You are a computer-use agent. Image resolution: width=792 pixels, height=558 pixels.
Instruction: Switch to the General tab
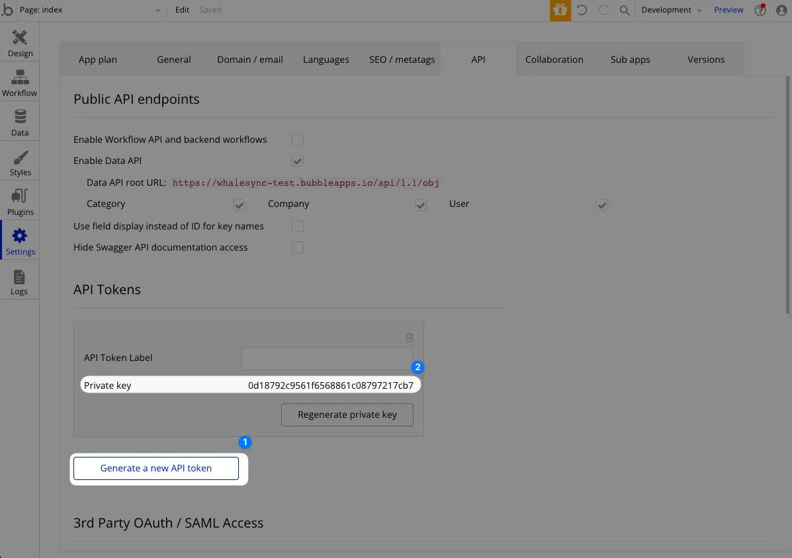pyautogui.click(x=174, y=60)
